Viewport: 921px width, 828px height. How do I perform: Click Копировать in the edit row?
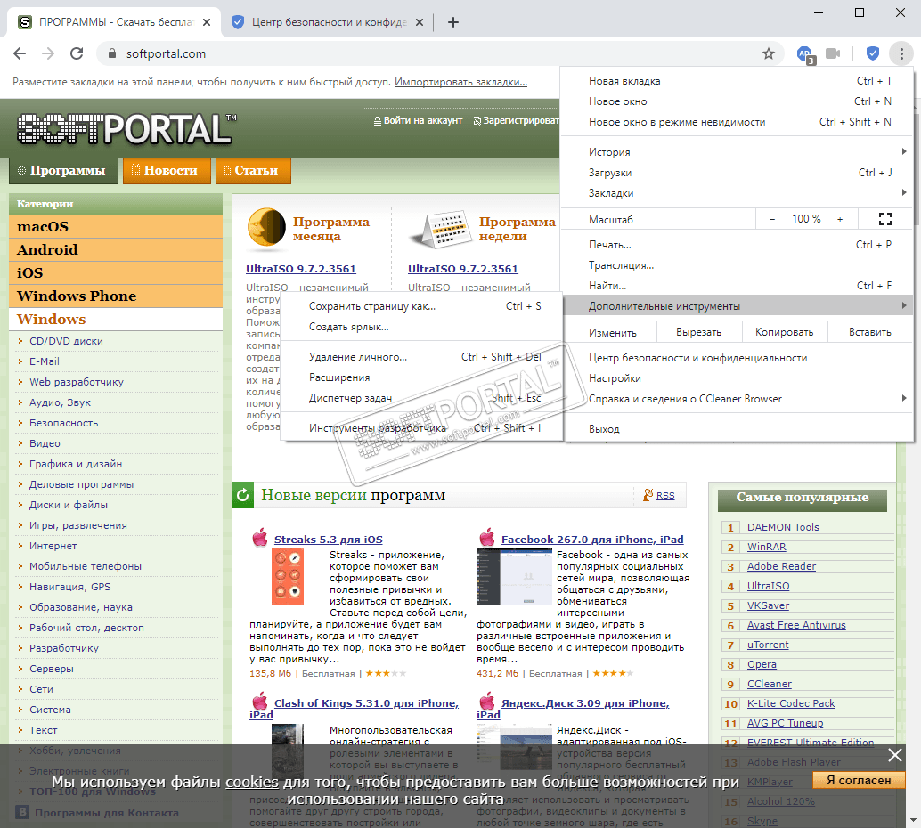tap(784, 332)
